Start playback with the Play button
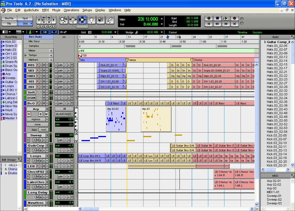This screenshot has height=211, width=295. [226, 18]
